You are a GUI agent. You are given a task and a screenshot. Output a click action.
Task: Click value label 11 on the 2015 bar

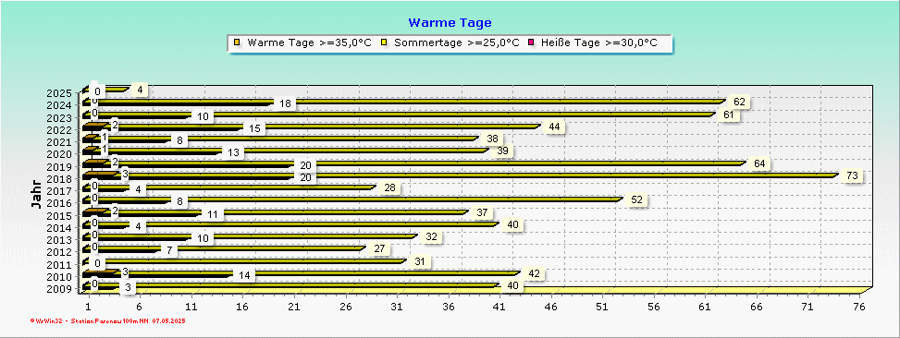point(213,214)
